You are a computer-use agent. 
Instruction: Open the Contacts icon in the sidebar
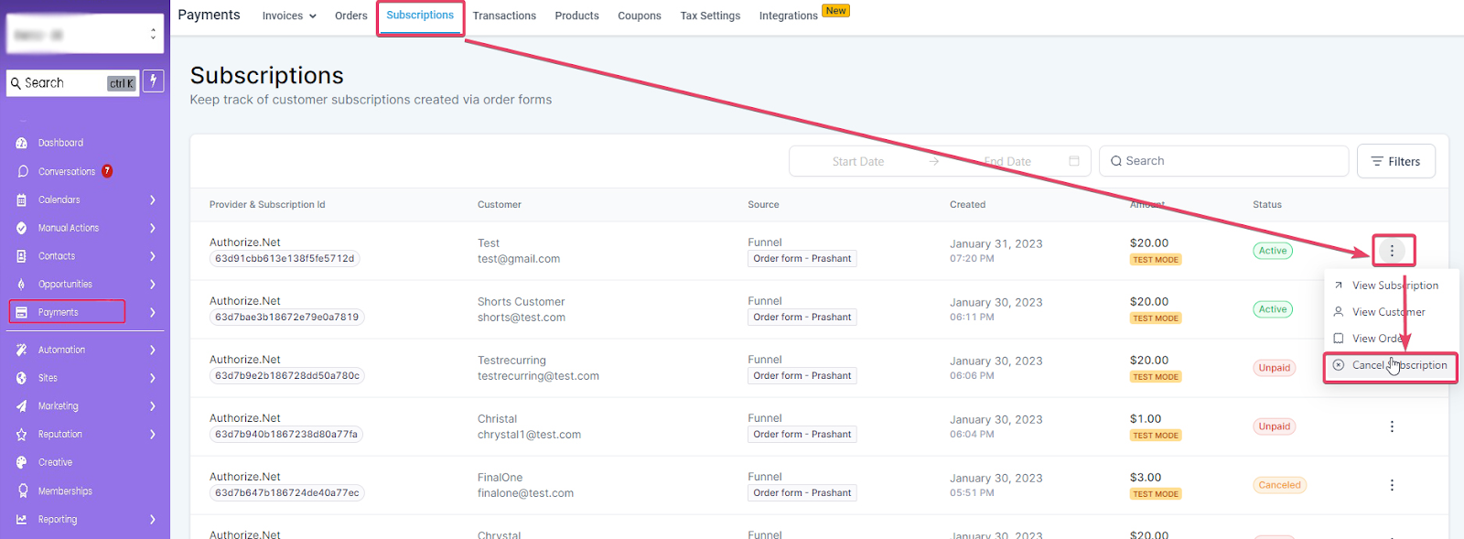pos(21,256)
